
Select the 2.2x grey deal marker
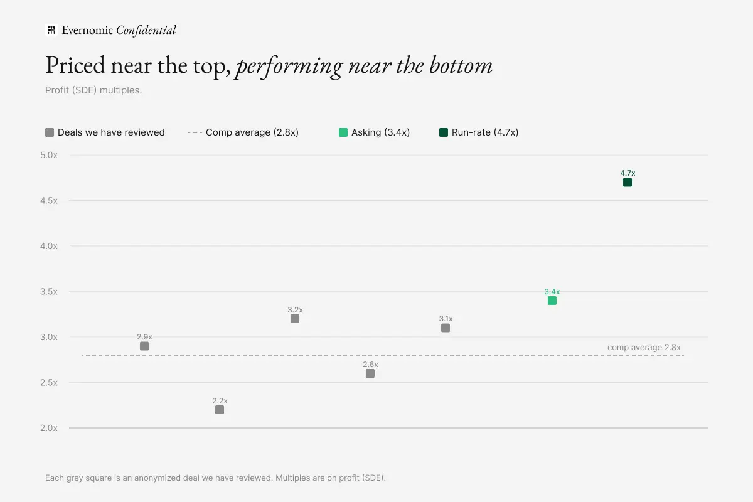coord(220,410)
